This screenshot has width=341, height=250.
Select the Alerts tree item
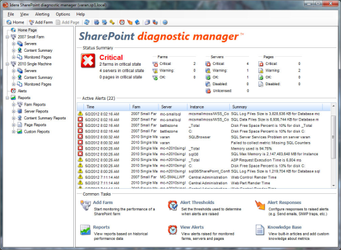coord(22,91)
